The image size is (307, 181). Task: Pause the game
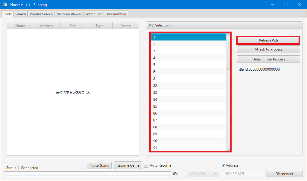point(99,166)
